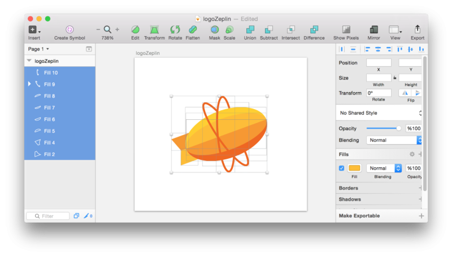452x257 pixels.
Task: Click the layer Filter search field
Action: [48, 216]
